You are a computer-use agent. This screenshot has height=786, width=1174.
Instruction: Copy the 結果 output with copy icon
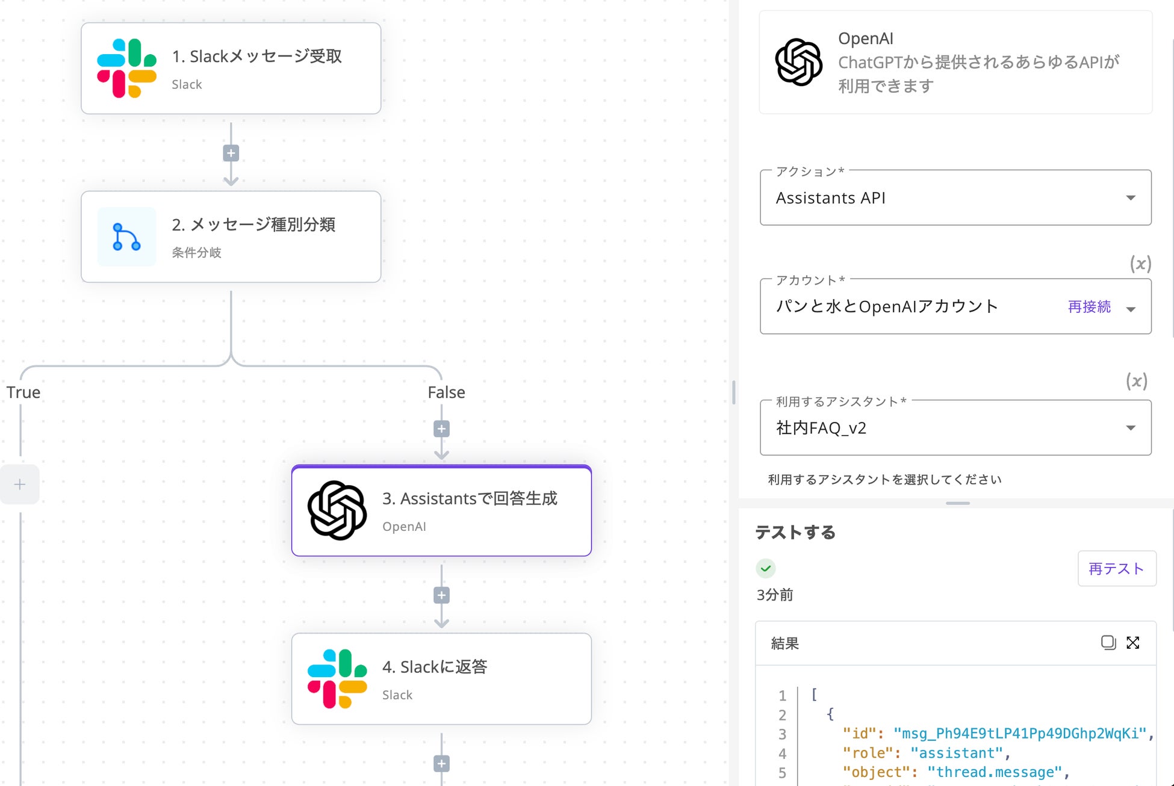(1108, 642)
